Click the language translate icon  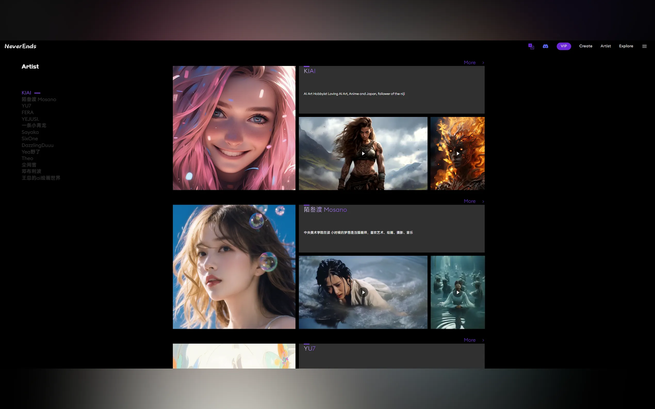click(531, 46)
